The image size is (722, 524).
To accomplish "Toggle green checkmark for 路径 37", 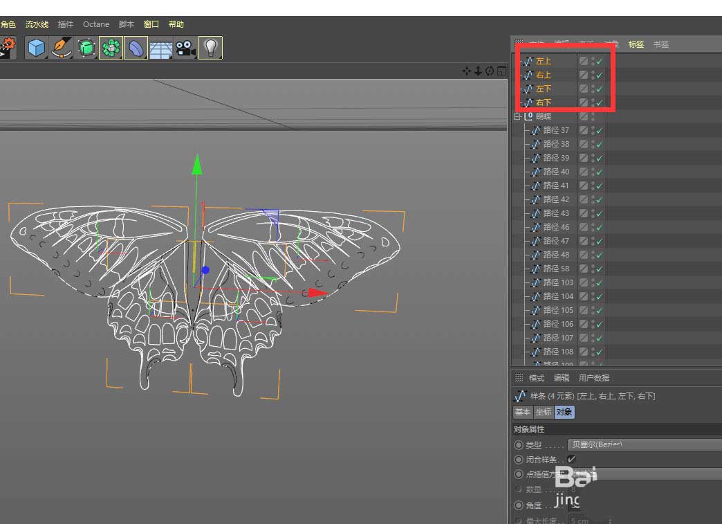I will [x=600, y=130].
